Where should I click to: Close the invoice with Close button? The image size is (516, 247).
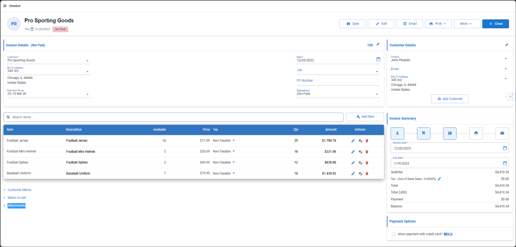(496, 24)
